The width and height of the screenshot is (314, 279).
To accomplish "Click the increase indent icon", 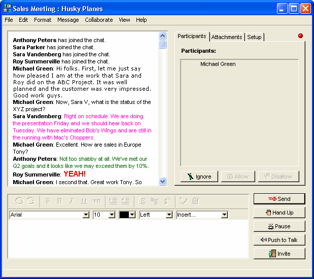I will pyautogui.click(x=114, y=201).
